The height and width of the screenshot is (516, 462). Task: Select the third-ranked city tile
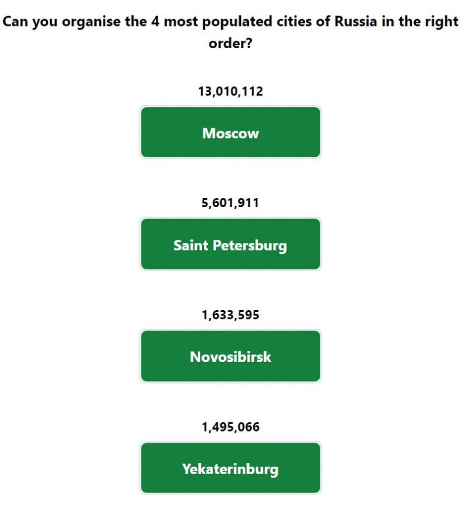(230, 356)
